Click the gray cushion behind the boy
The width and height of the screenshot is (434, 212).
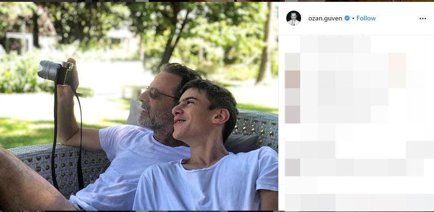click(x=242, y=143)
